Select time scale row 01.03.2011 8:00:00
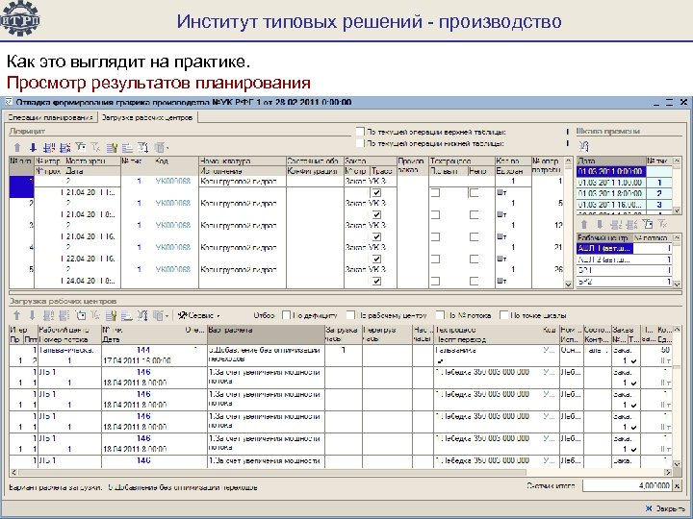 click(624, 193)
